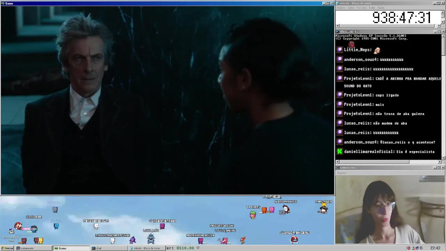Switch to the Game taskbar button

click(71, 248)
